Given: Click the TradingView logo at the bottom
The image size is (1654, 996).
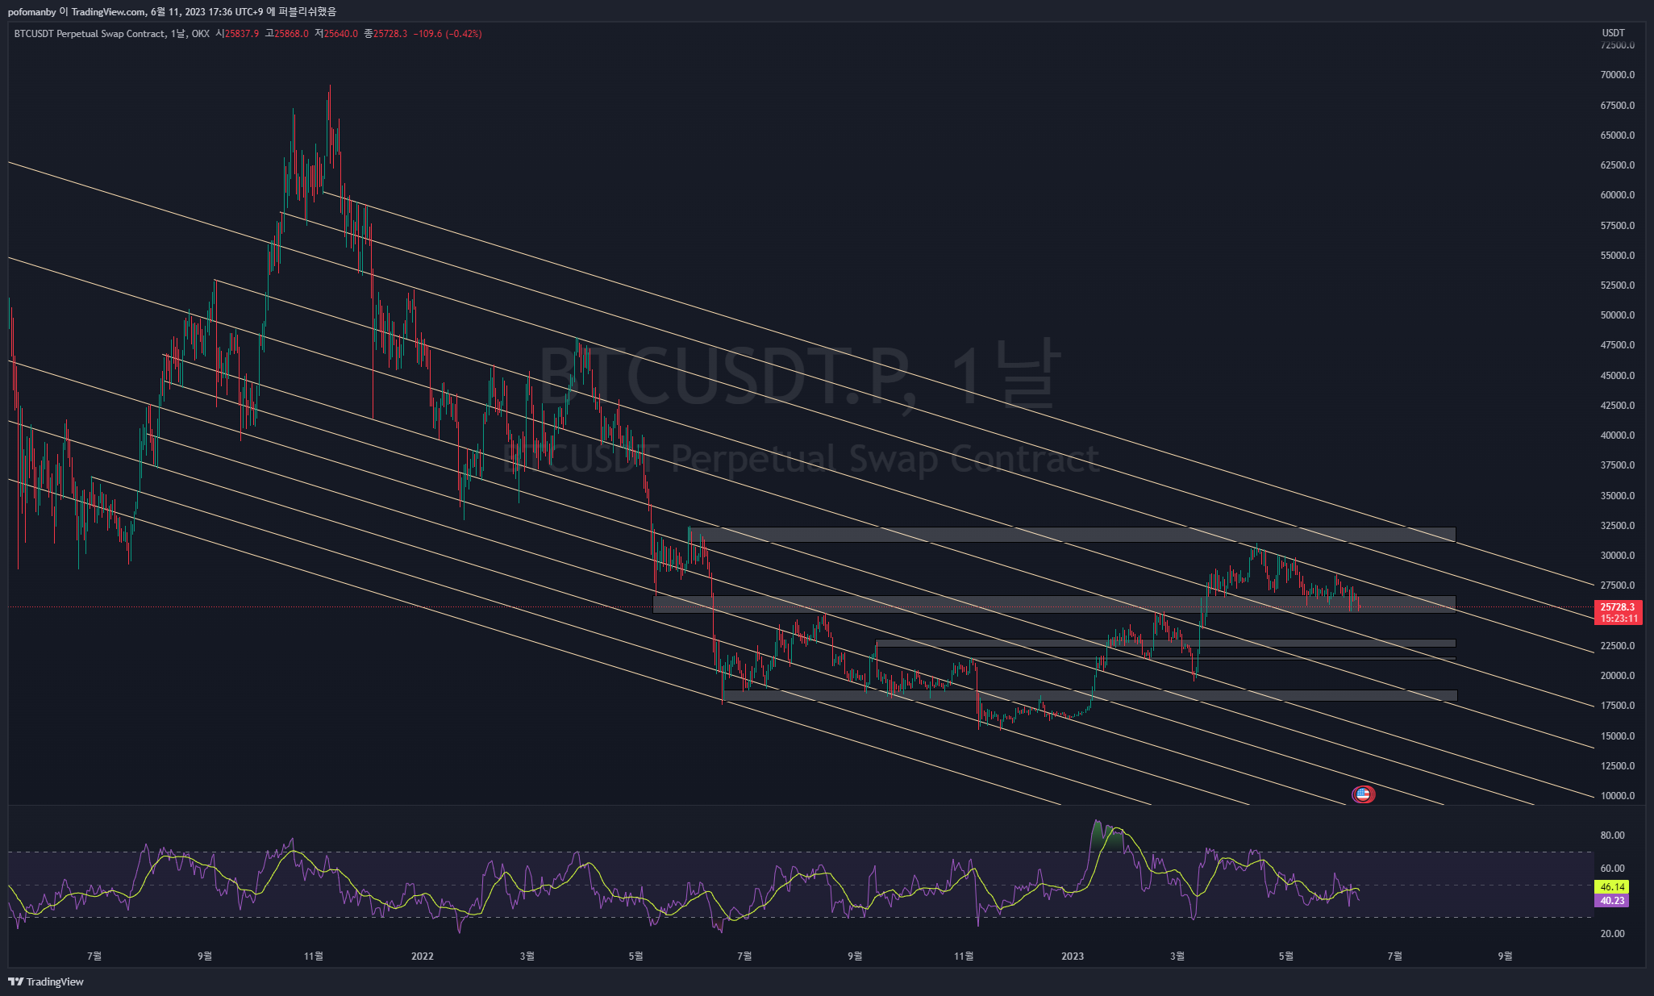Looking at the screenshot, I should (46, 981).
